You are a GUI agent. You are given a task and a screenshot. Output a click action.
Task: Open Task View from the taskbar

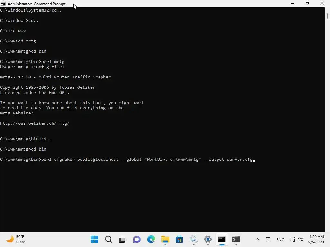pyautogui.click(x=122, y=240)
